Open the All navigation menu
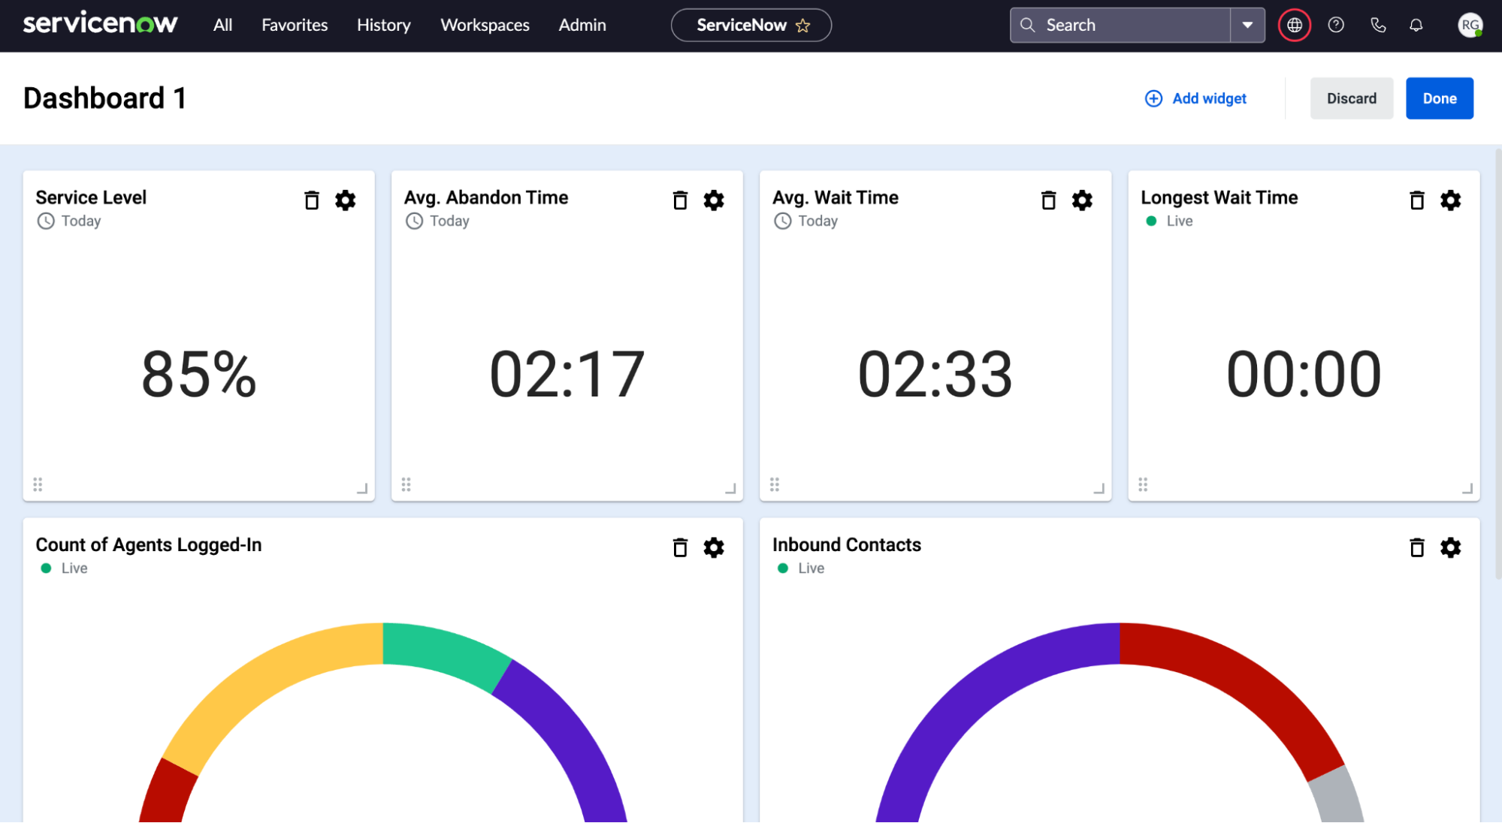 (x=222, y=25)
